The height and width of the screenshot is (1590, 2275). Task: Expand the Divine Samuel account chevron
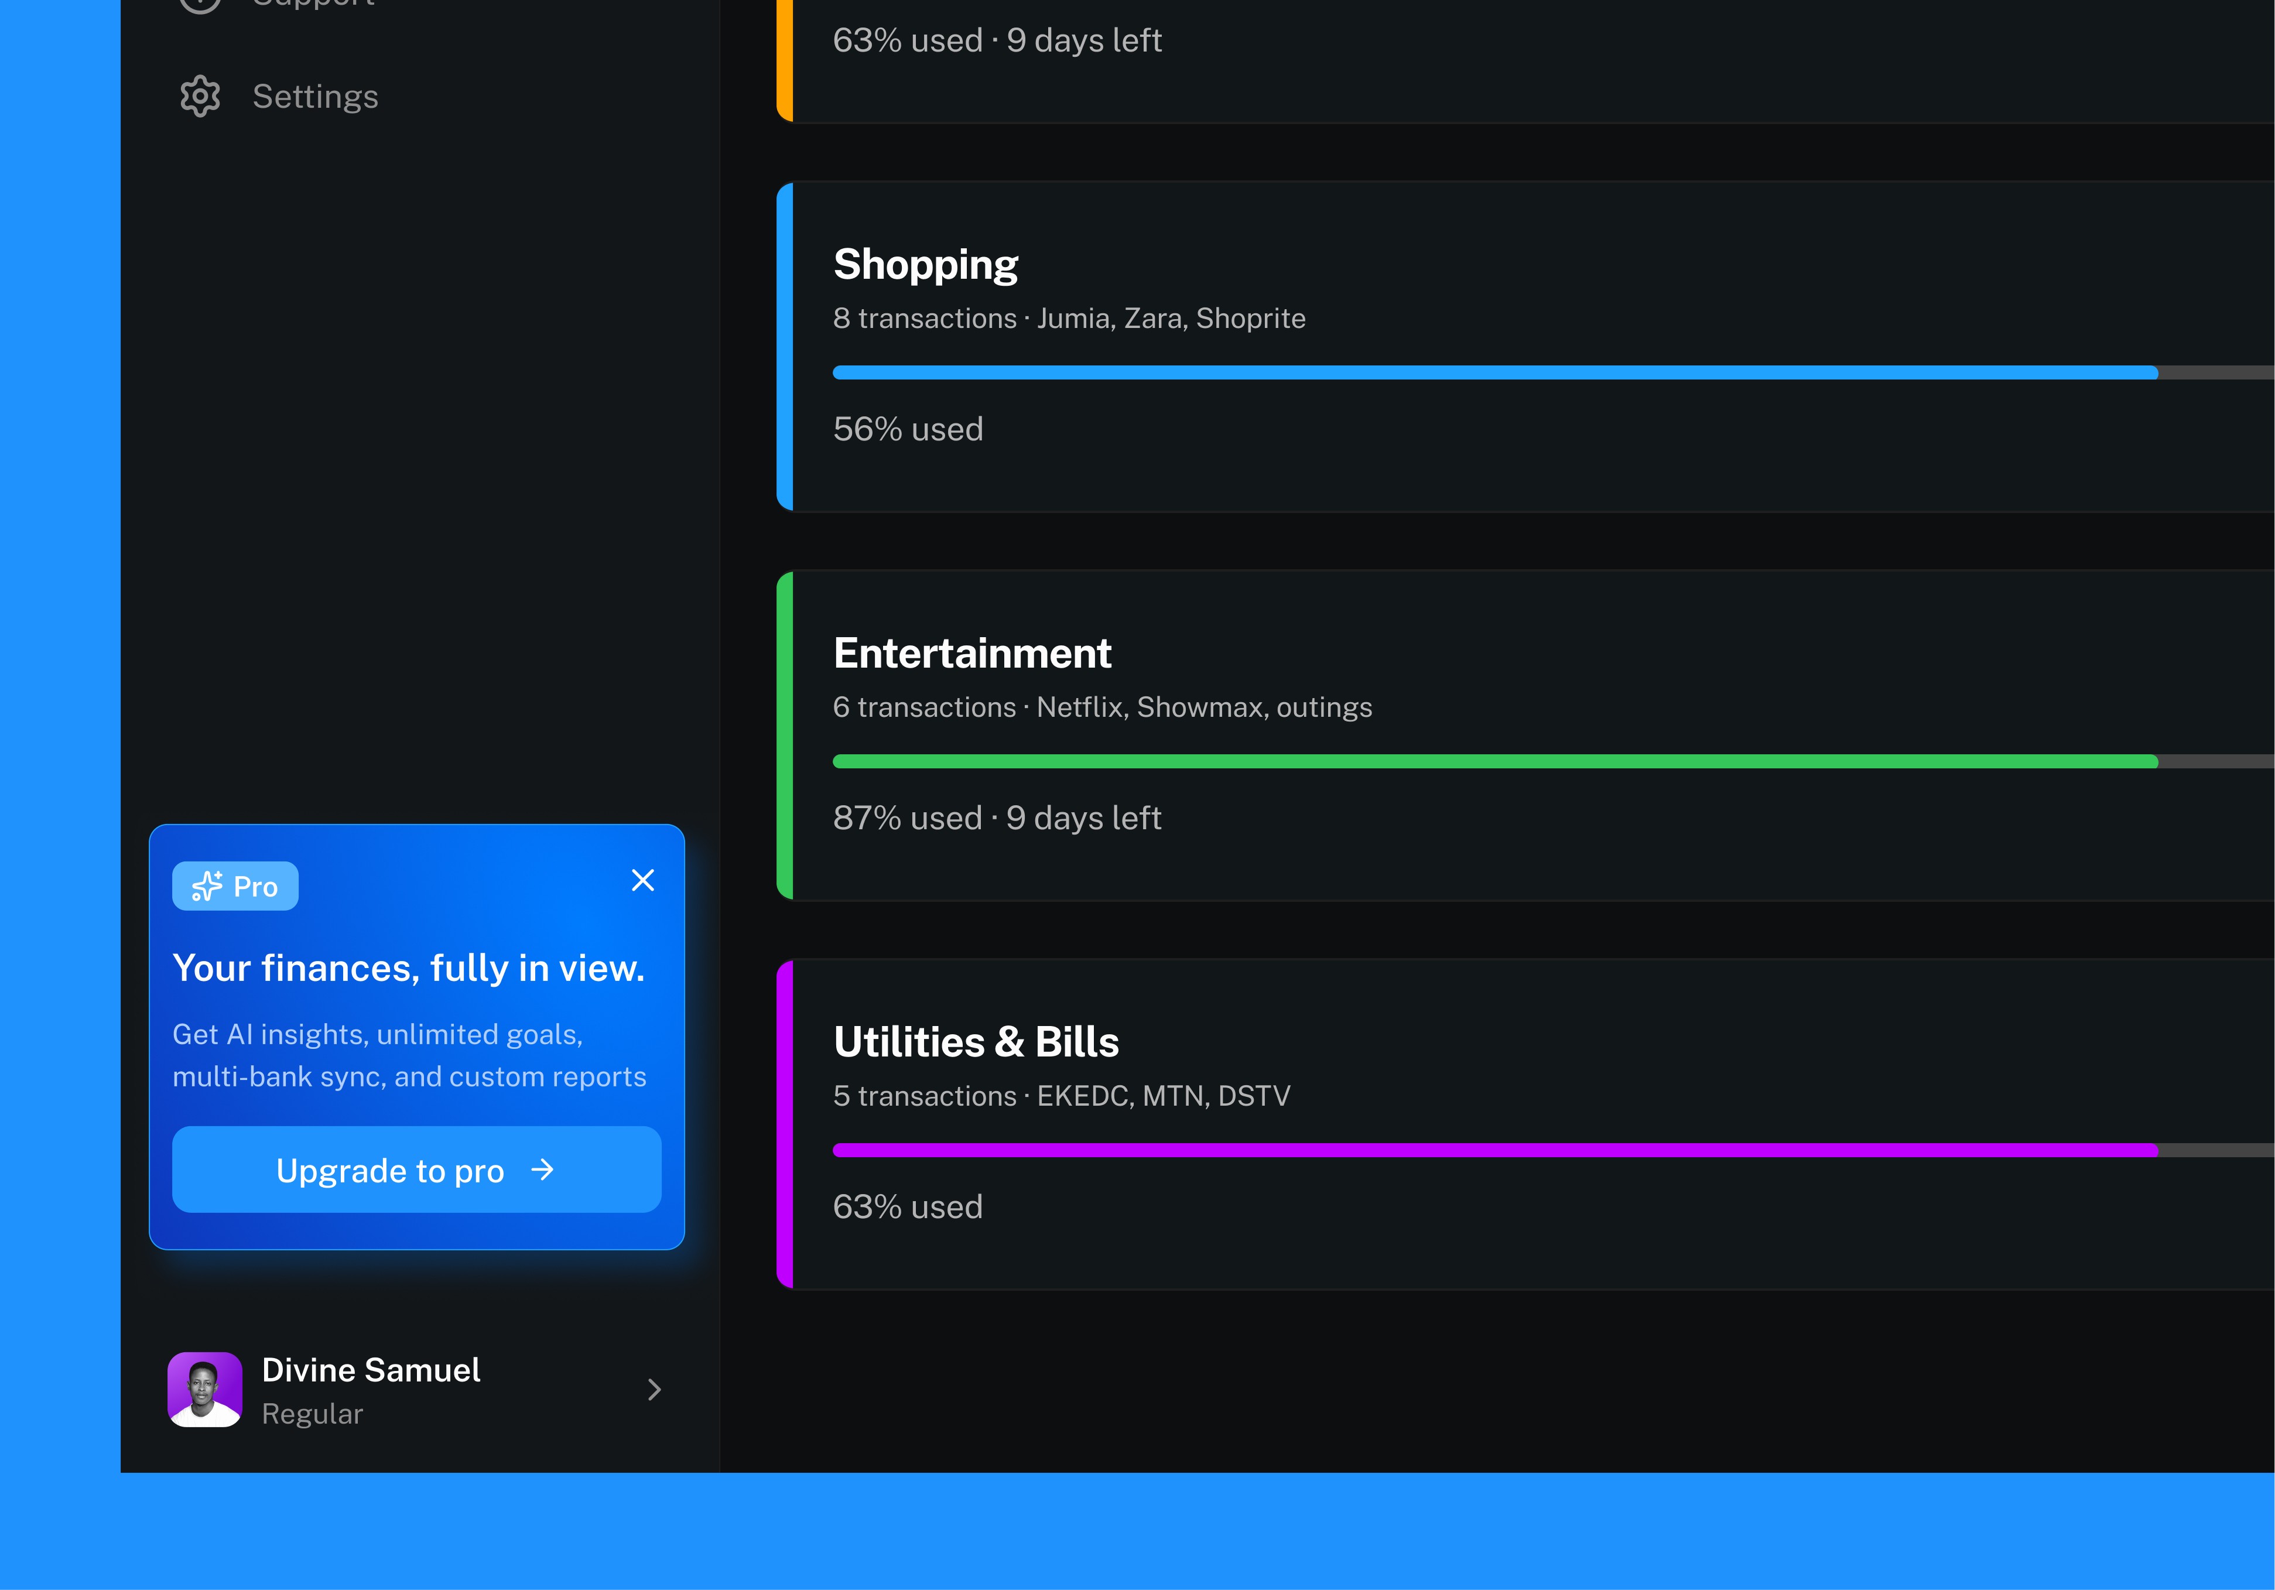click(x=654, y=1389)
